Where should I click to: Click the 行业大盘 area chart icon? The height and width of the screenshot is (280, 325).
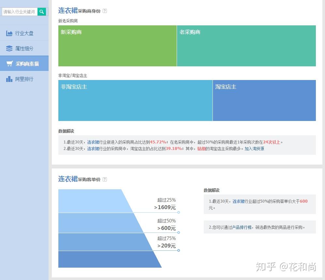9,33
